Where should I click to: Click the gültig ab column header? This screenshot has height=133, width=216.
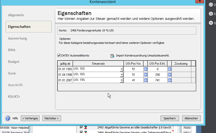(x=65, y=64)
